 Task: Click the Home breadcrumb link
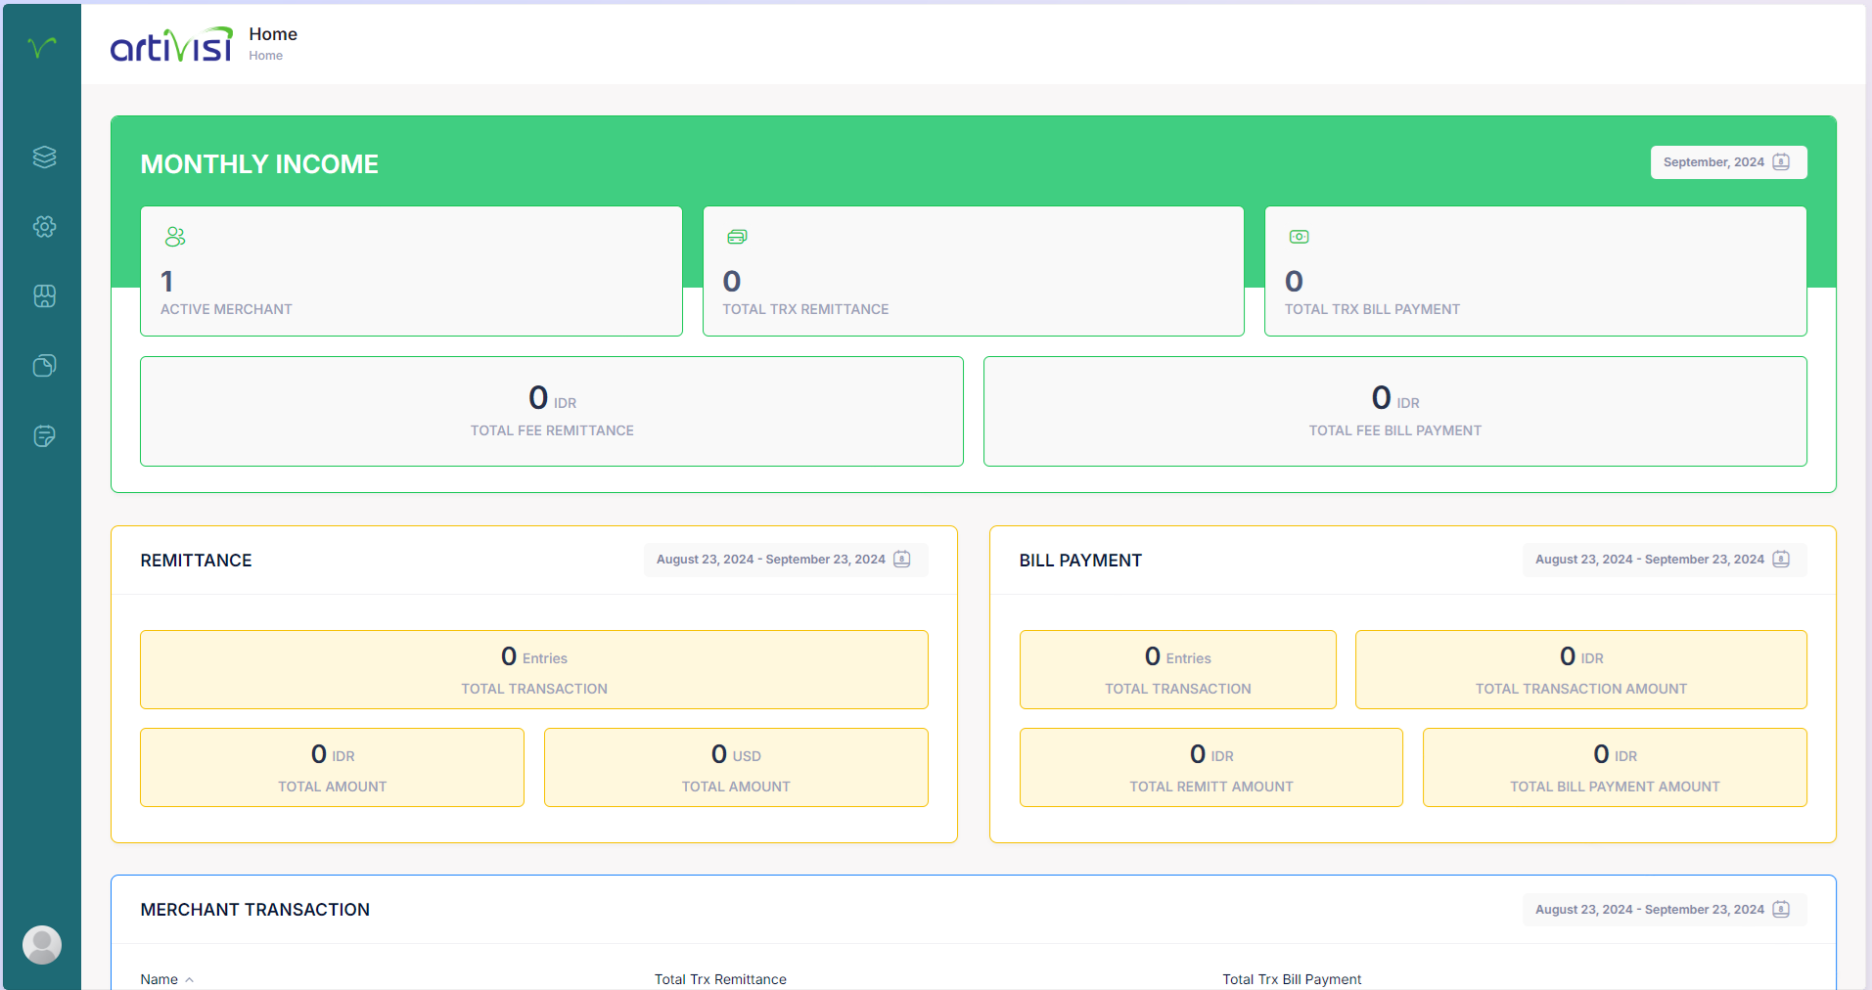(x=265, y=56)
